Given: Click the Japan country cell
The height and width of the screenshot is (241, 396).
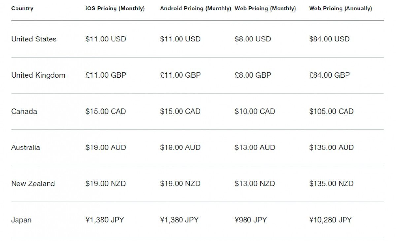Looking at the screenshot, I should [x=21, y=220].
